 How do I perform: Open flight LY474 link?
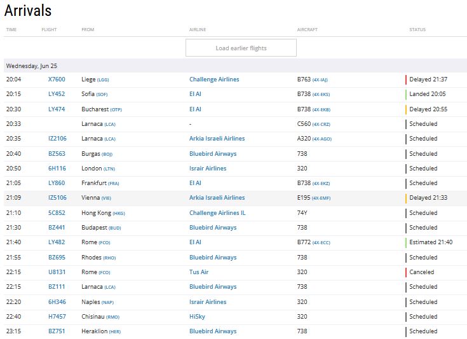point(57,109)
